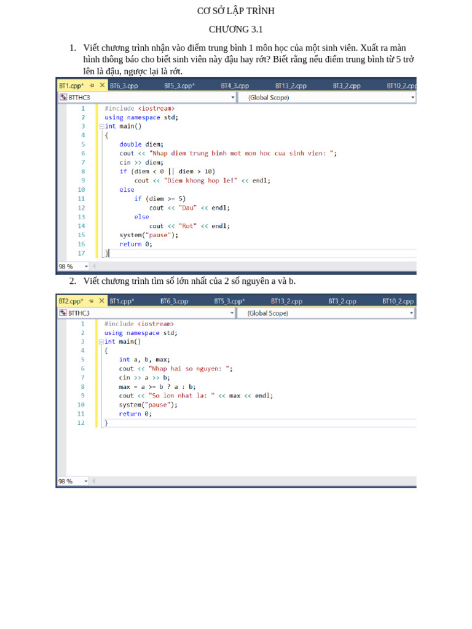Image resolution: width=472 pixels, height=629 pixels.
Task: Switch to the BT4_3.cpp tab
Action: click(235, 86)
